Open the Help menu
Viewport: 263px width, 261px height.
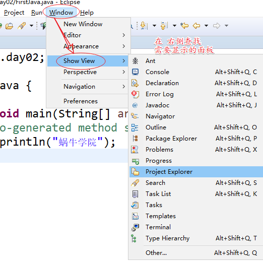(87, 13)
